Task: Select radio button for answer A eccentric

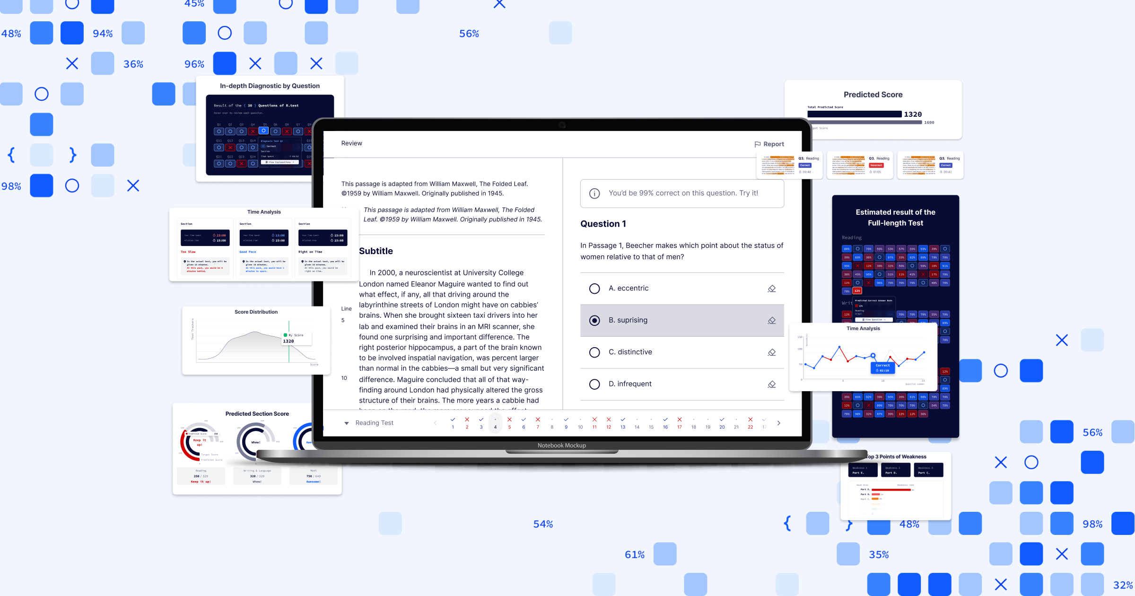Action: point(593,288)
